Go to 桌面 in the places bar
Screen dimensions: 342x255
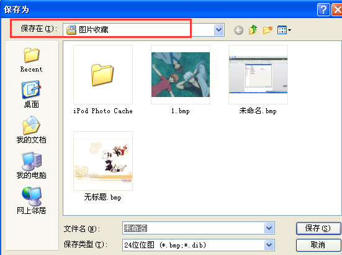point(31,95)
